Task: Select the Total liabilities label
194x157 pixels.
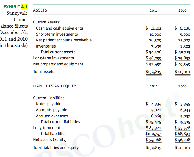Action: point(53,134)
